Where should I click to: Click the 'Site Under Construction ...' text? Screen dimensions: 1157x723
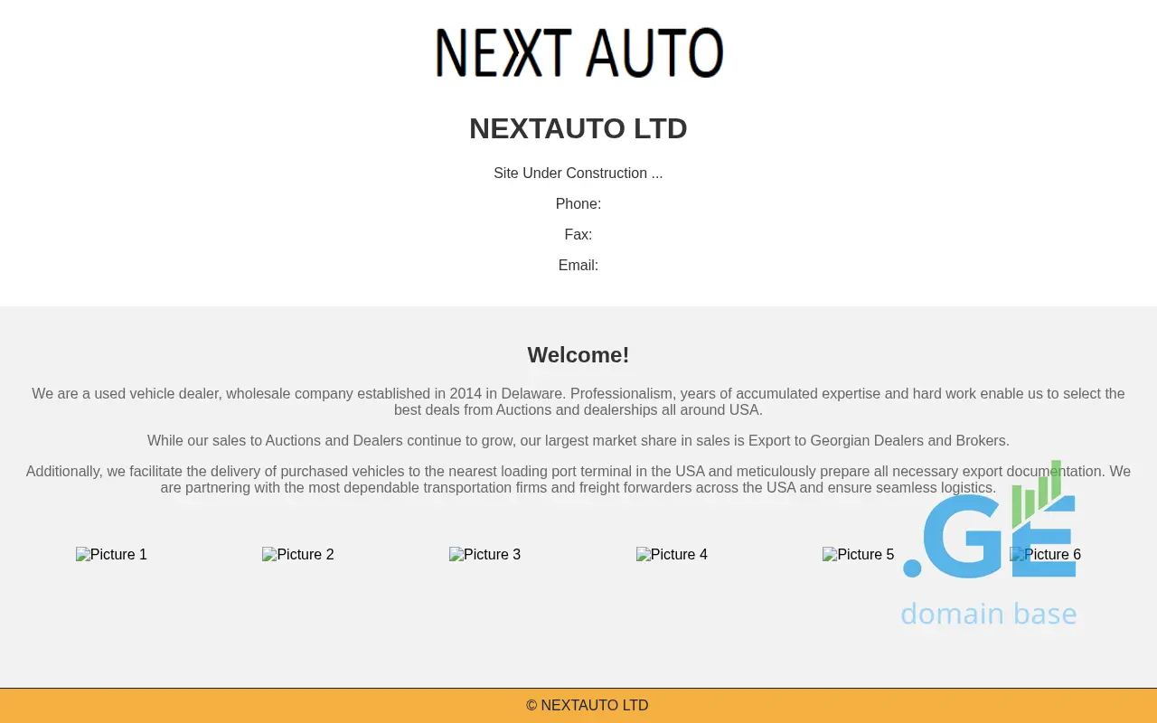pyautogui.click(x=578, y=174)
